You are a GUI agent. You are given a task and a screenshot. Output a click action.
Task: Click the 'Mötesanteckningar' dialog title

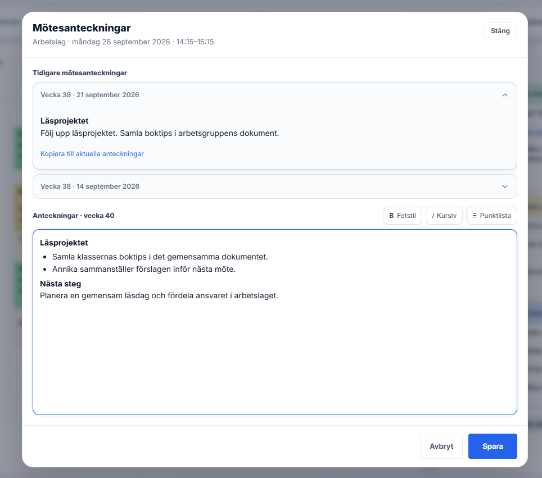point(82,28)
